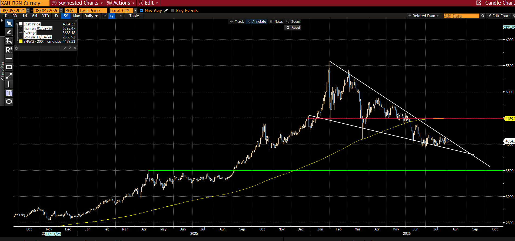Select the text annotation T tool
Viewport: 515px width, 241px height.
[9, 93]
